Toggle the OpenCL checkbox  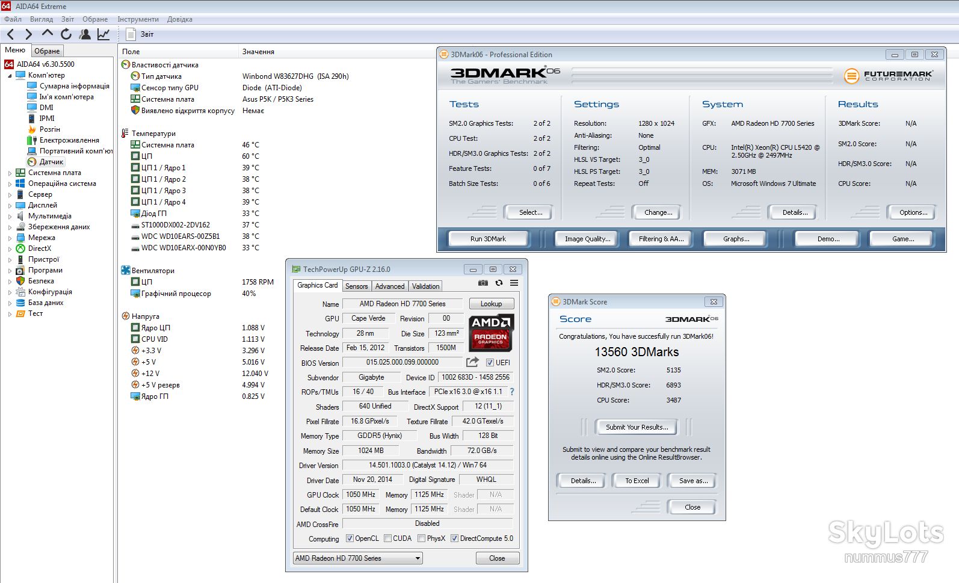350,538
